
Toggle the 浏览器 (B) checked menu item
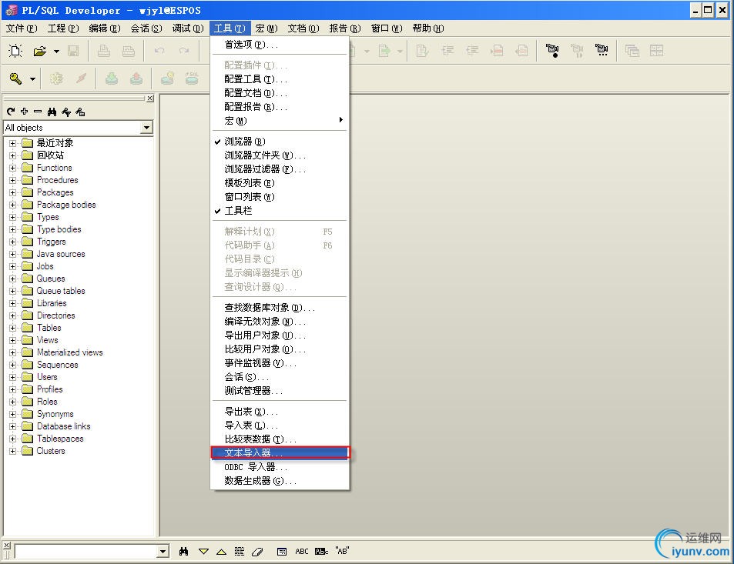[280, 142]
